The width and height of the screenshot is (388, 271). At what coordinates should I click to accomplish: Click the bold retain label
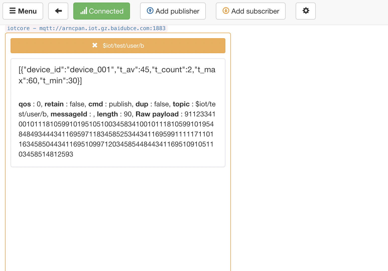point(54,104)
